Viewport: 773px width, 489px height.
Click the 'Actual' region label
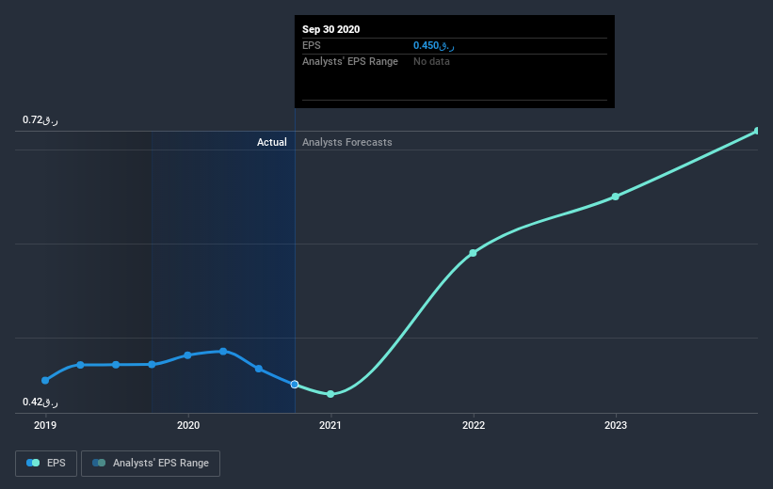point(272,142)
